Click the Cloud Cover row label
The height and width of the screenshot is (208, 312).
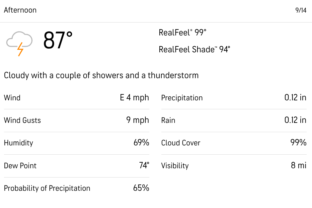tap(181, 143)
